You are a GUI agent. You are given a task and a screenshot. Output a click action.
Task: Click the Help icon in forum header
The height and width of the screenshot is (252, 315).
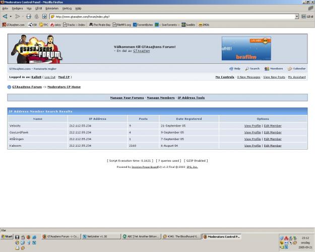click(x=231, y=69)
